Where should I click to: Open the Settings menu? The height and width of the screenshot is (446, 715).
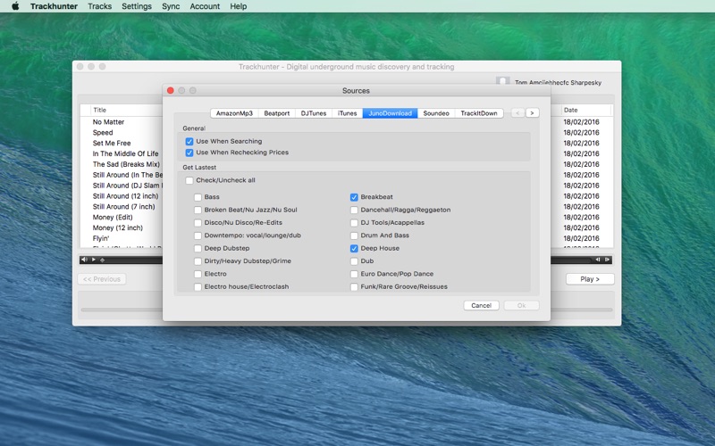click(x=137, y=6)
